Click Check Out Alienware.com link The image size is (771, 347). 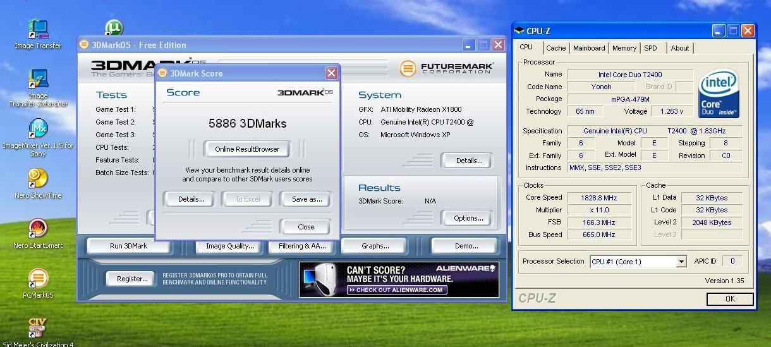pos(396,290)
